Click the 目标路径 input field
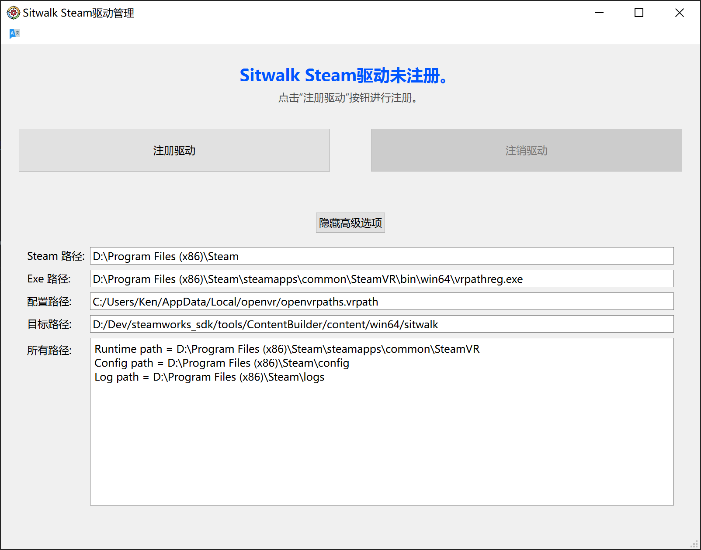This screenshot has width=701, height=550. [x=382, y=324]
